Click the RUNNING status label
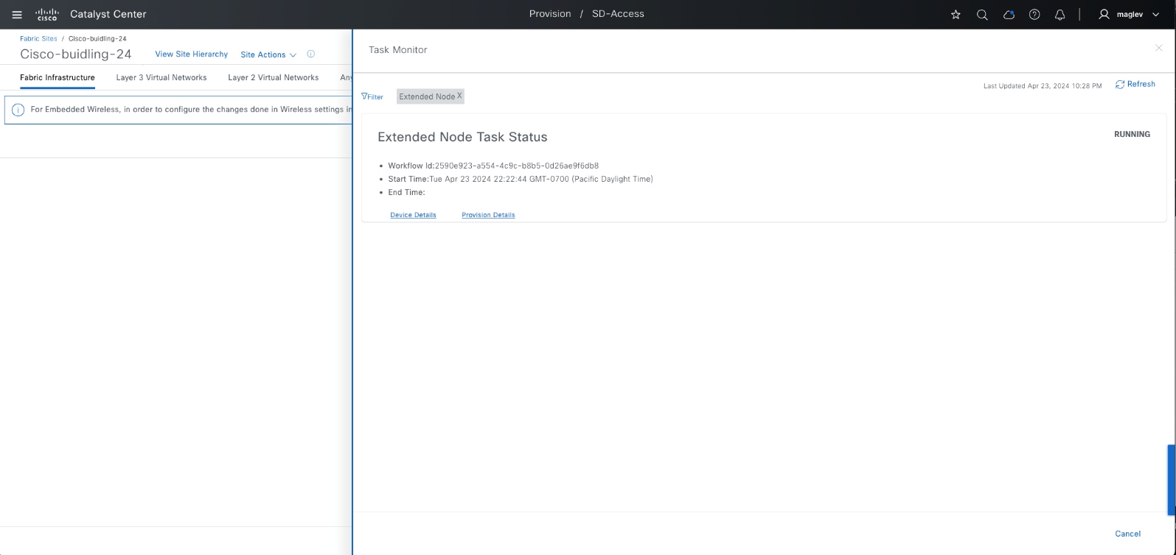This screenshot has height=555, width=1176. [1132, 135]
